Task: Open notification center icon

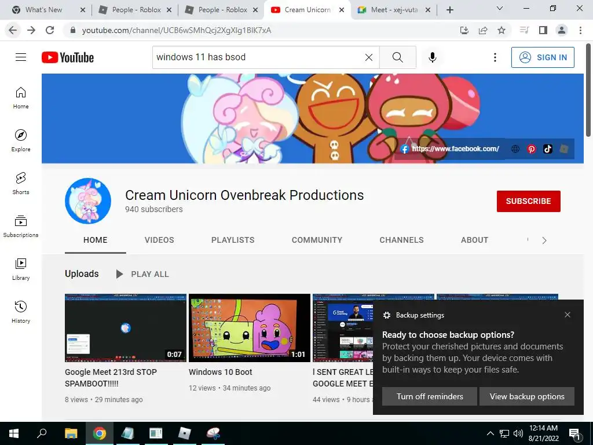Action: [575, 433]
